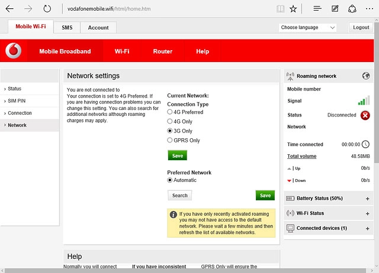
Task: Expand the Connected devices section
Action: [367, 228]
